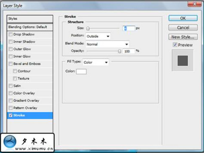Screen dimensions: 204x153
Task: Click the stroke Size input field
Action: pyautogui.click(x=129, y=28)
